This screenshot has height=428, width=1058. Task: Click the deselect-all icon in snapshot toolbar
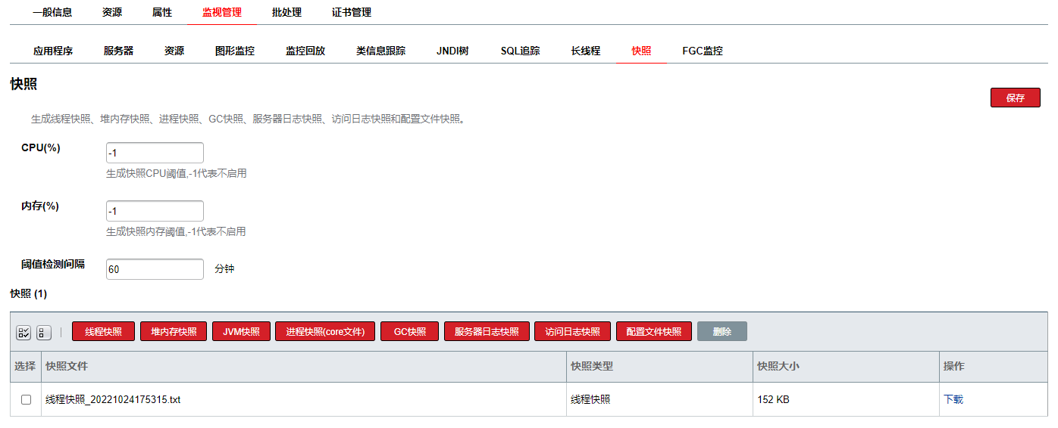[44, 333]
